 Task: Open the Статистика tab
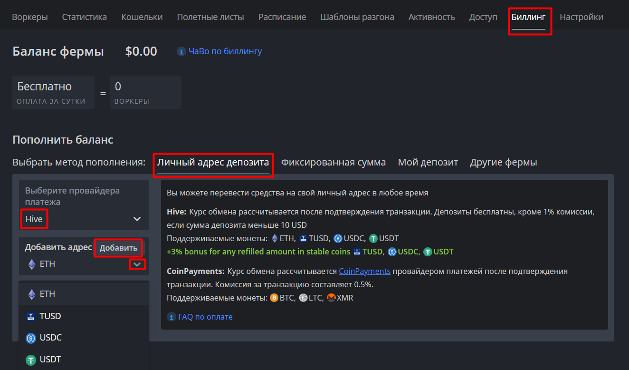point(84,17)
